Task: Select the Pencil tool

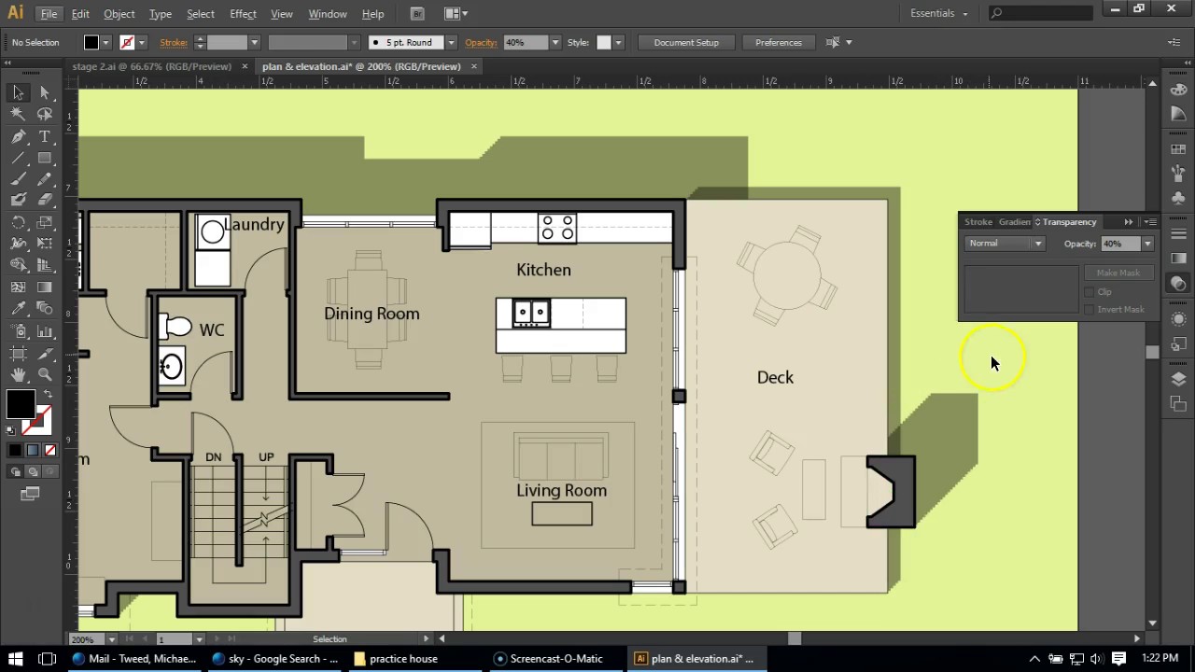Action: click(x=45, y=179)
